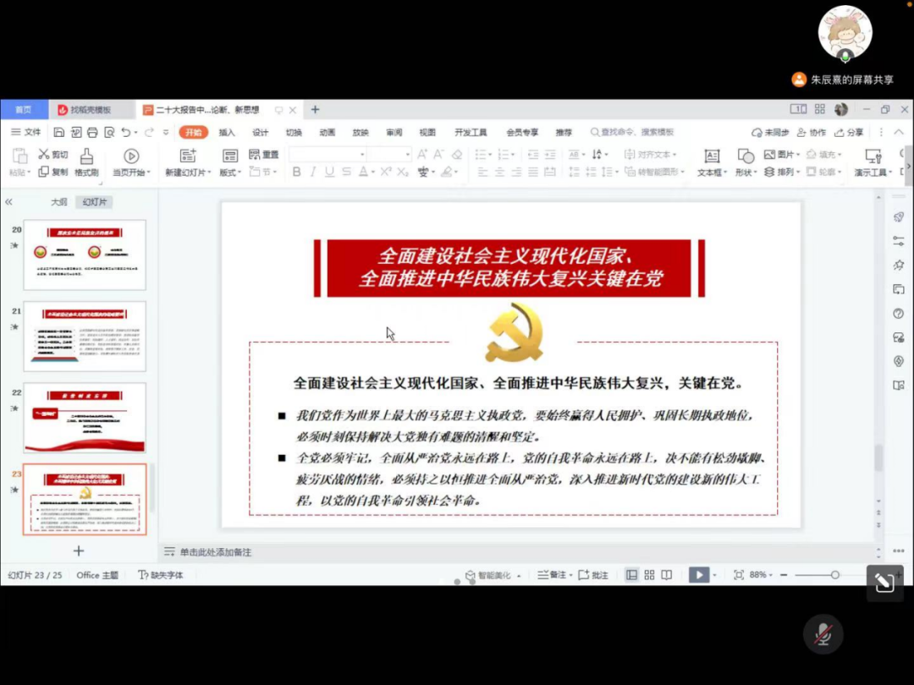The image size is (914, 685).
Task: Open Smart Beautify (智能美化) menu
Action: coord(493,575)
